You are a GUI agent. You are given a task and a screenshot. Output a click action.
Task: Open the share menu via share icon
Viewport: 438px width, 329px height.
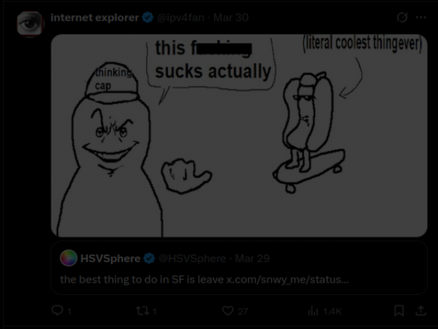[421, 311]
